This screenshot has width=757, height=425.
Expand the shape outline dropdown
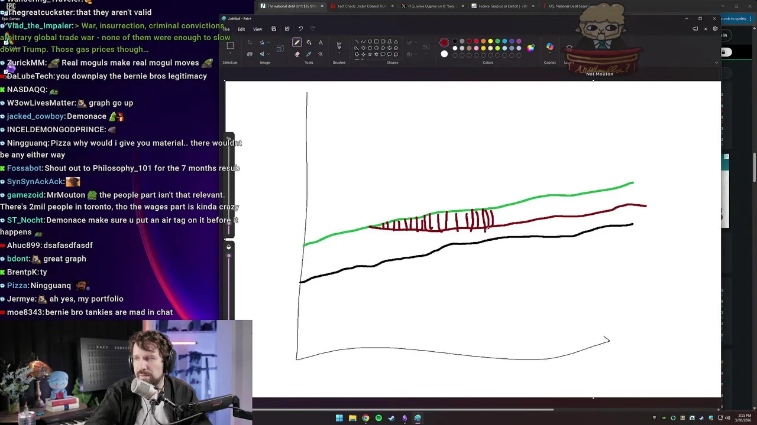click(416, 42)
